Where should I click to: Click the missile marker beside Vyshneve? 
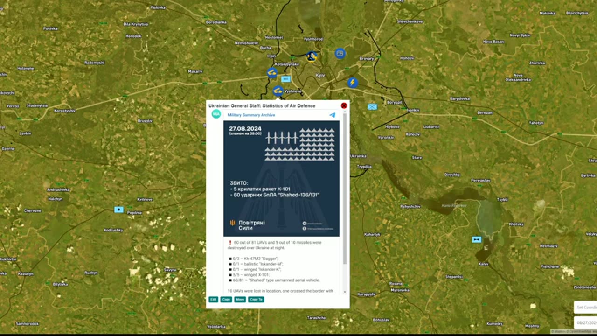pos(278,91)
